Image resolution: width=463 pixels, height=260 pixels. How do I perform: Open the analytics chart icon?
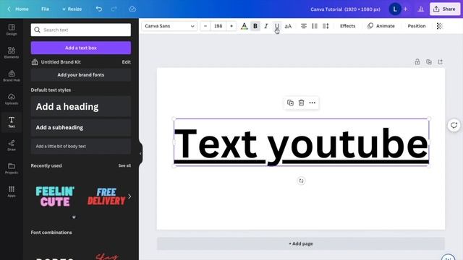click(421, 9)
